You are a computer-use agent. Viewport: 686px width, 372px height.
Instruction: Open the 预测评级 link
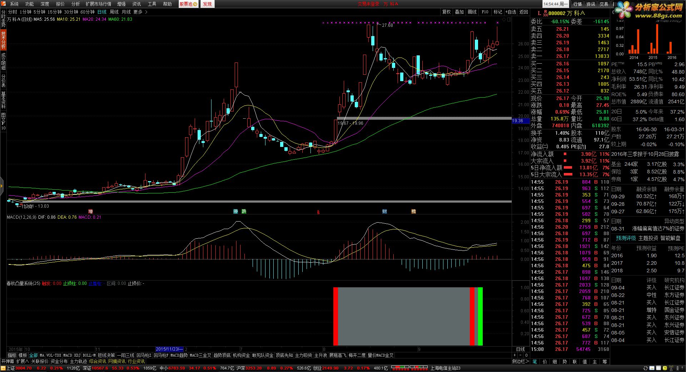click(626, 238)
